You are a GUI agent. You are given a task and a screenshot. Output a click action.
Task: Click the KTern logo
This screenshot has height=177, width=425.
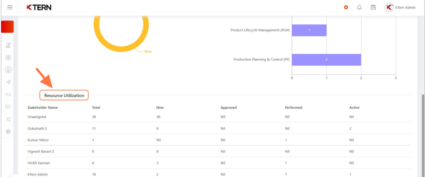tap(39, 8)
